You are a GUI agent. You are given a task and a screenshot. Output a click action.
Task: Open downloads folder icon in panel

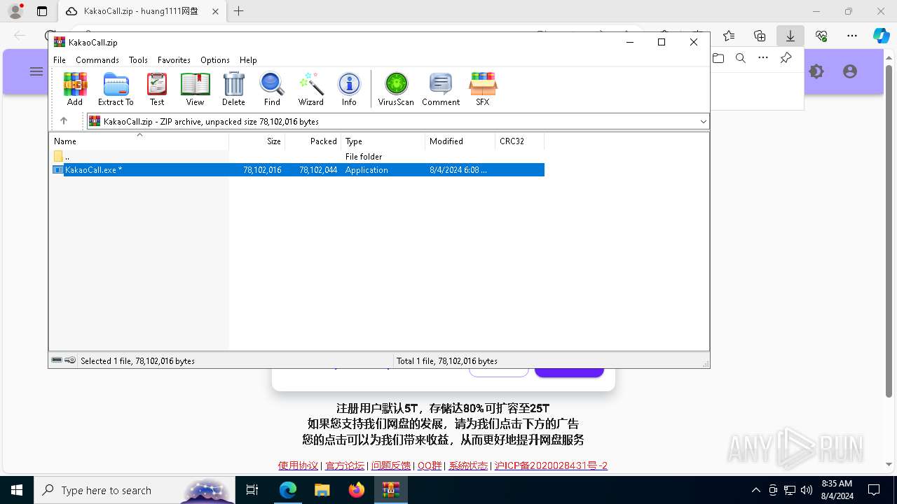(718, 58)
